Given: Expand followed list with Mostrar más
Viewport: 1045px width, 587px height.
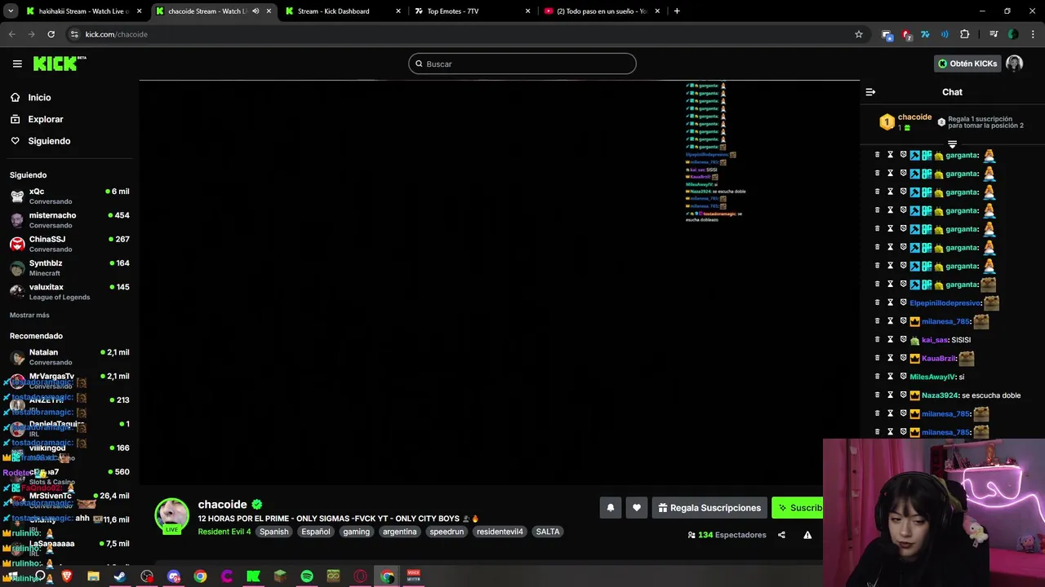Looking at the screenshot, I should [29, 315].
